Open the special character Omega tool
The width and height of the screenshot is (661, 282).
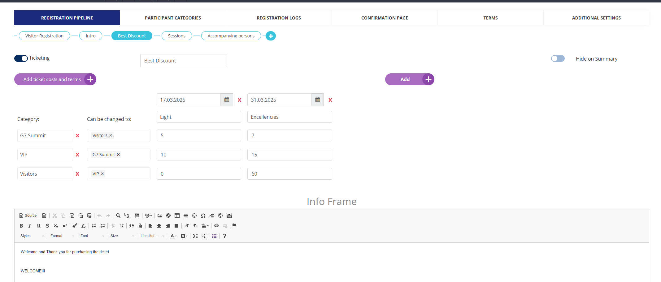point(203,216)
